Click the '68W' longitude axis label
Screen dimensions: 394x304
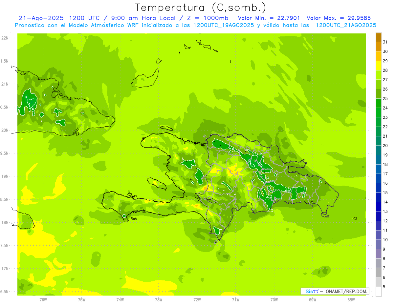pyautogui.click(x=351, y=300)
